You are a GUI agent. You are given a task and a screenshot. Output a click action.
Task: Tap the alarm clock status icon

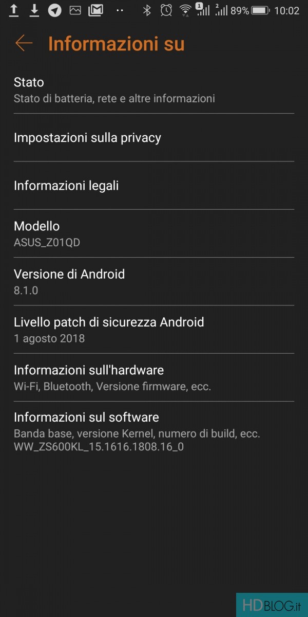point(166,10)
